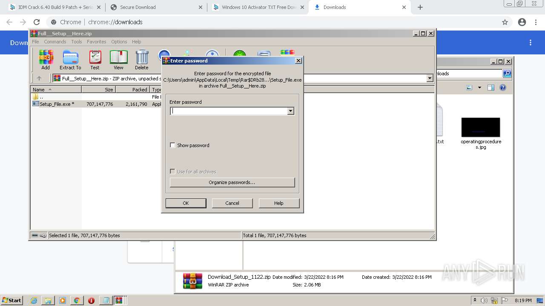Screen dimensions: 545x306
Task: Select the Download_Setup_1122.zip WinRAR icon
Action: click(x=192, y=281)
